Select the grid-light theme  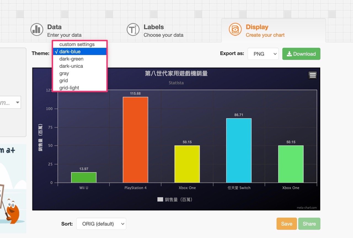pyautogui.click(x=69, y=88)
